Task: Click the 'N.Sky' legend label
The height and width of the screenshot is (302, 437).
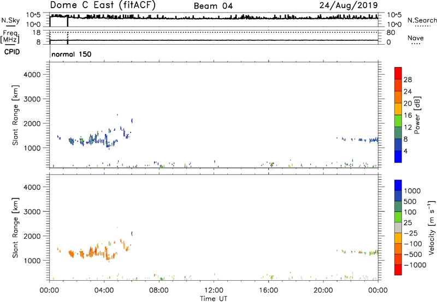Action: (x=10, y=20)
